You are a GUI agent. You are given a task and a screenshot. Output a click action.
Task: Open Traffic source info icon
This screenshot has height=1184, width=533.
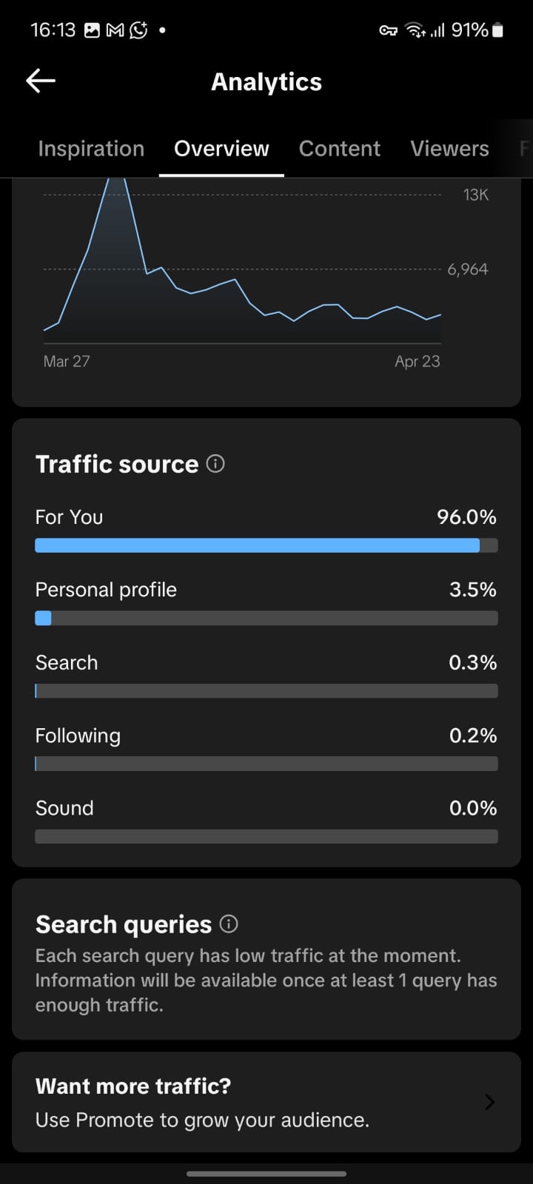click(215, 464)
